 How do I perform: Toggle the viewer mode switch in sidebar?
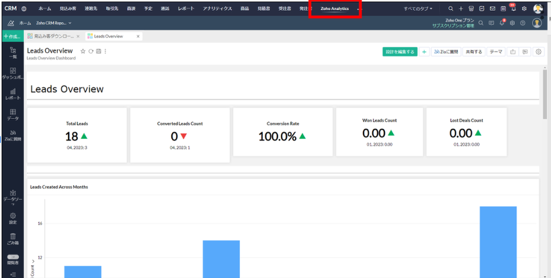(x=13, y=258)
